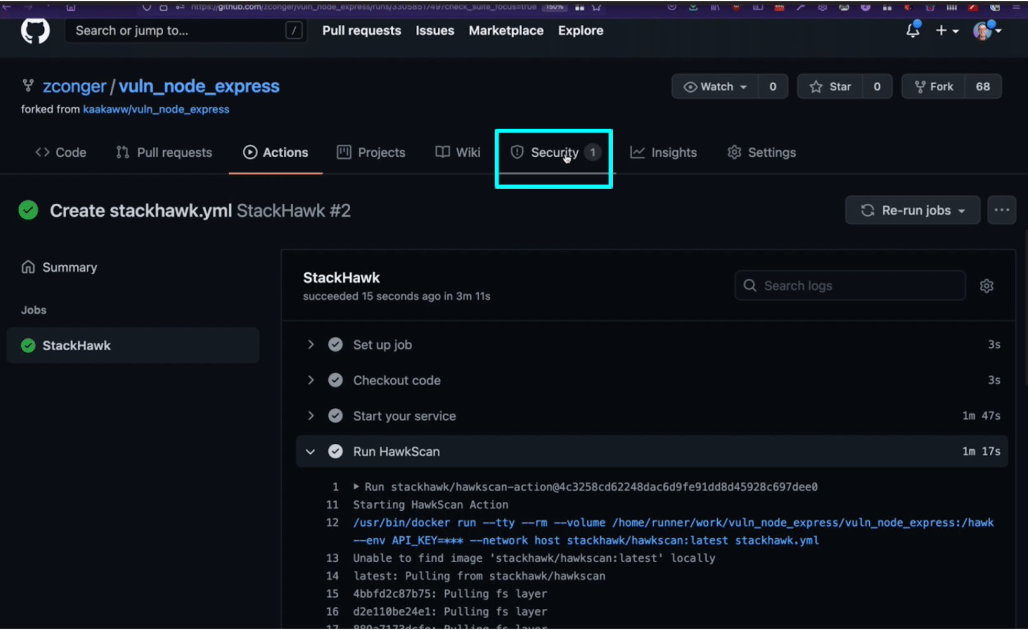
Task: Click log line number 13
Action: 333,558
